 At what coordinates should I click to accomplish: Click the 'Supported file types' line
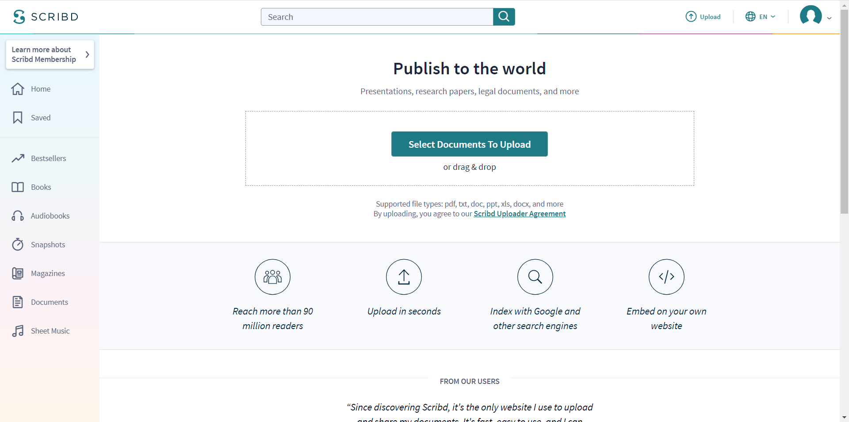tap(470, 204)
